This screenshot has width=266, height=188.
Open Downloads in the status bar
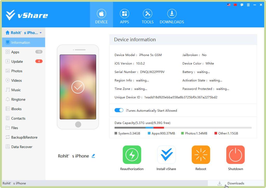236,183
